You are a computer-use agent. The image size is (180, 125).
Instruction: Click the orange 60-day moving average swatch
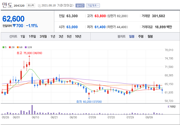click(x=18, y=47)
